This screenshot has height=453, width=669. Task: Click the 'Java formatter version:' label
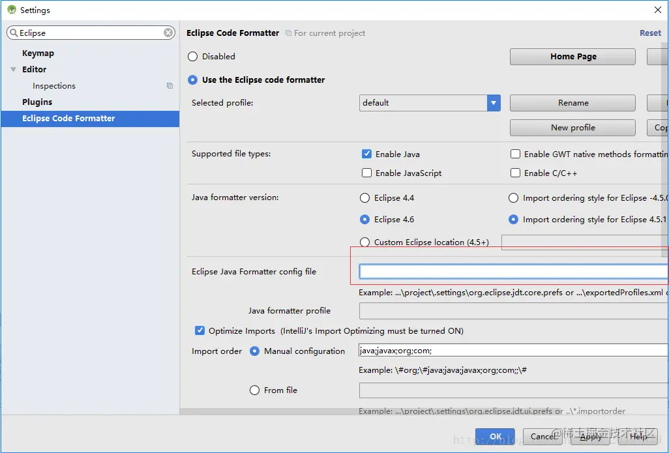click(x=235, y=197)
